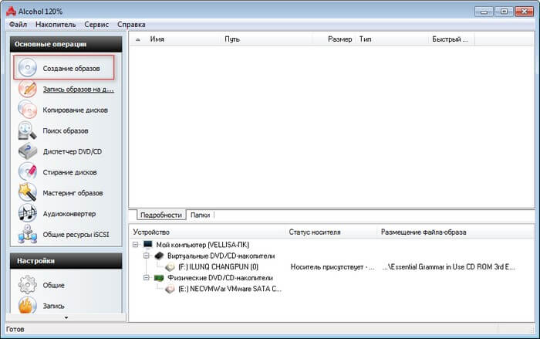Open Общие ресурсы iSCSI

[76, 235]
